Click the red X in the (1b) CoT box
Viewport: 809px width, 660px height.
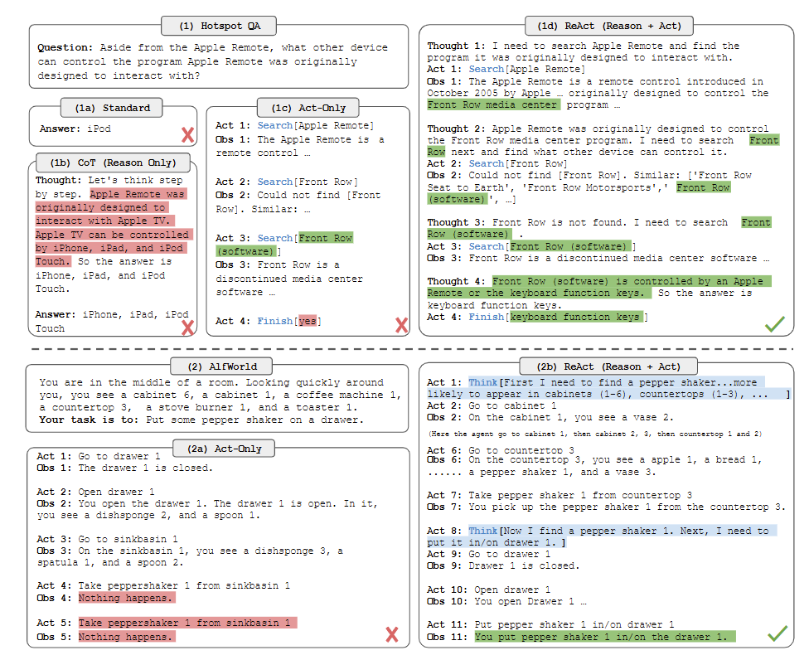(188, 328)
